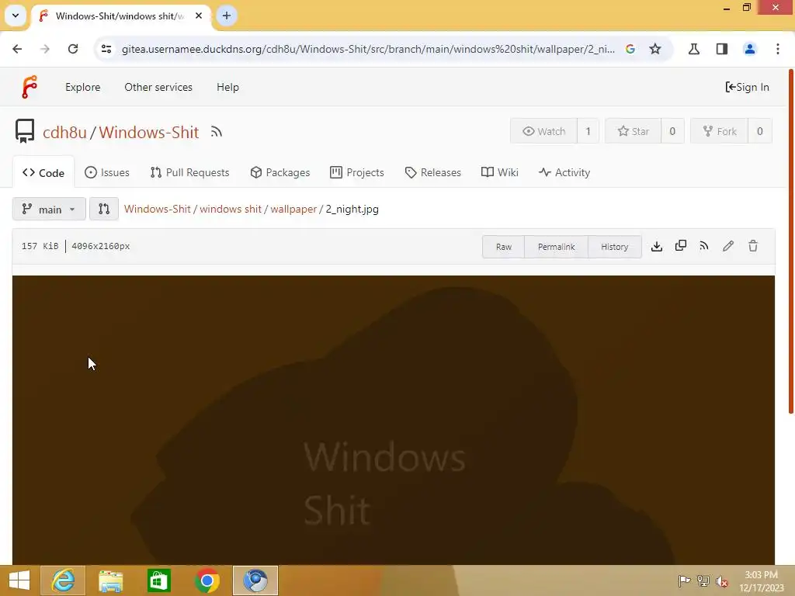Viewport: 795px width, 596px height.
Task: Open Chrome Labs flask icon
Action: (x=694, y=49)
